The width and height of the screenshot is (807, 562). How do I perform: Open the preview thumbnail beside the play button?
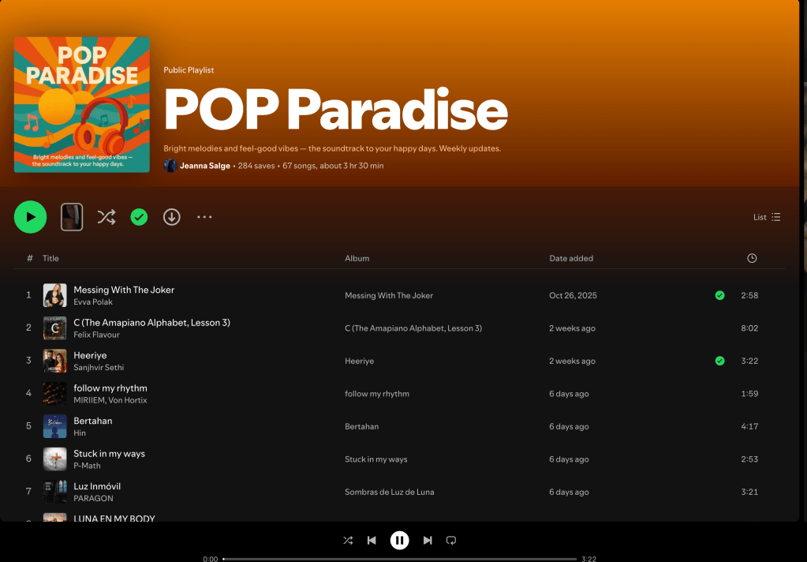72,217
